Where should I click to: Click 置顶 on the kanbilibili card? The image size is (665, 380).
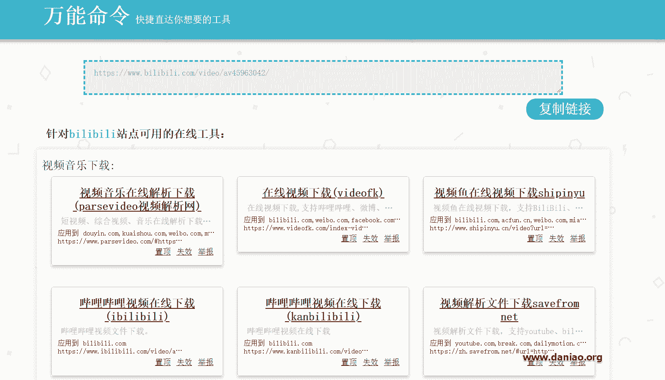pyautogui.click(x=349, y=362)
